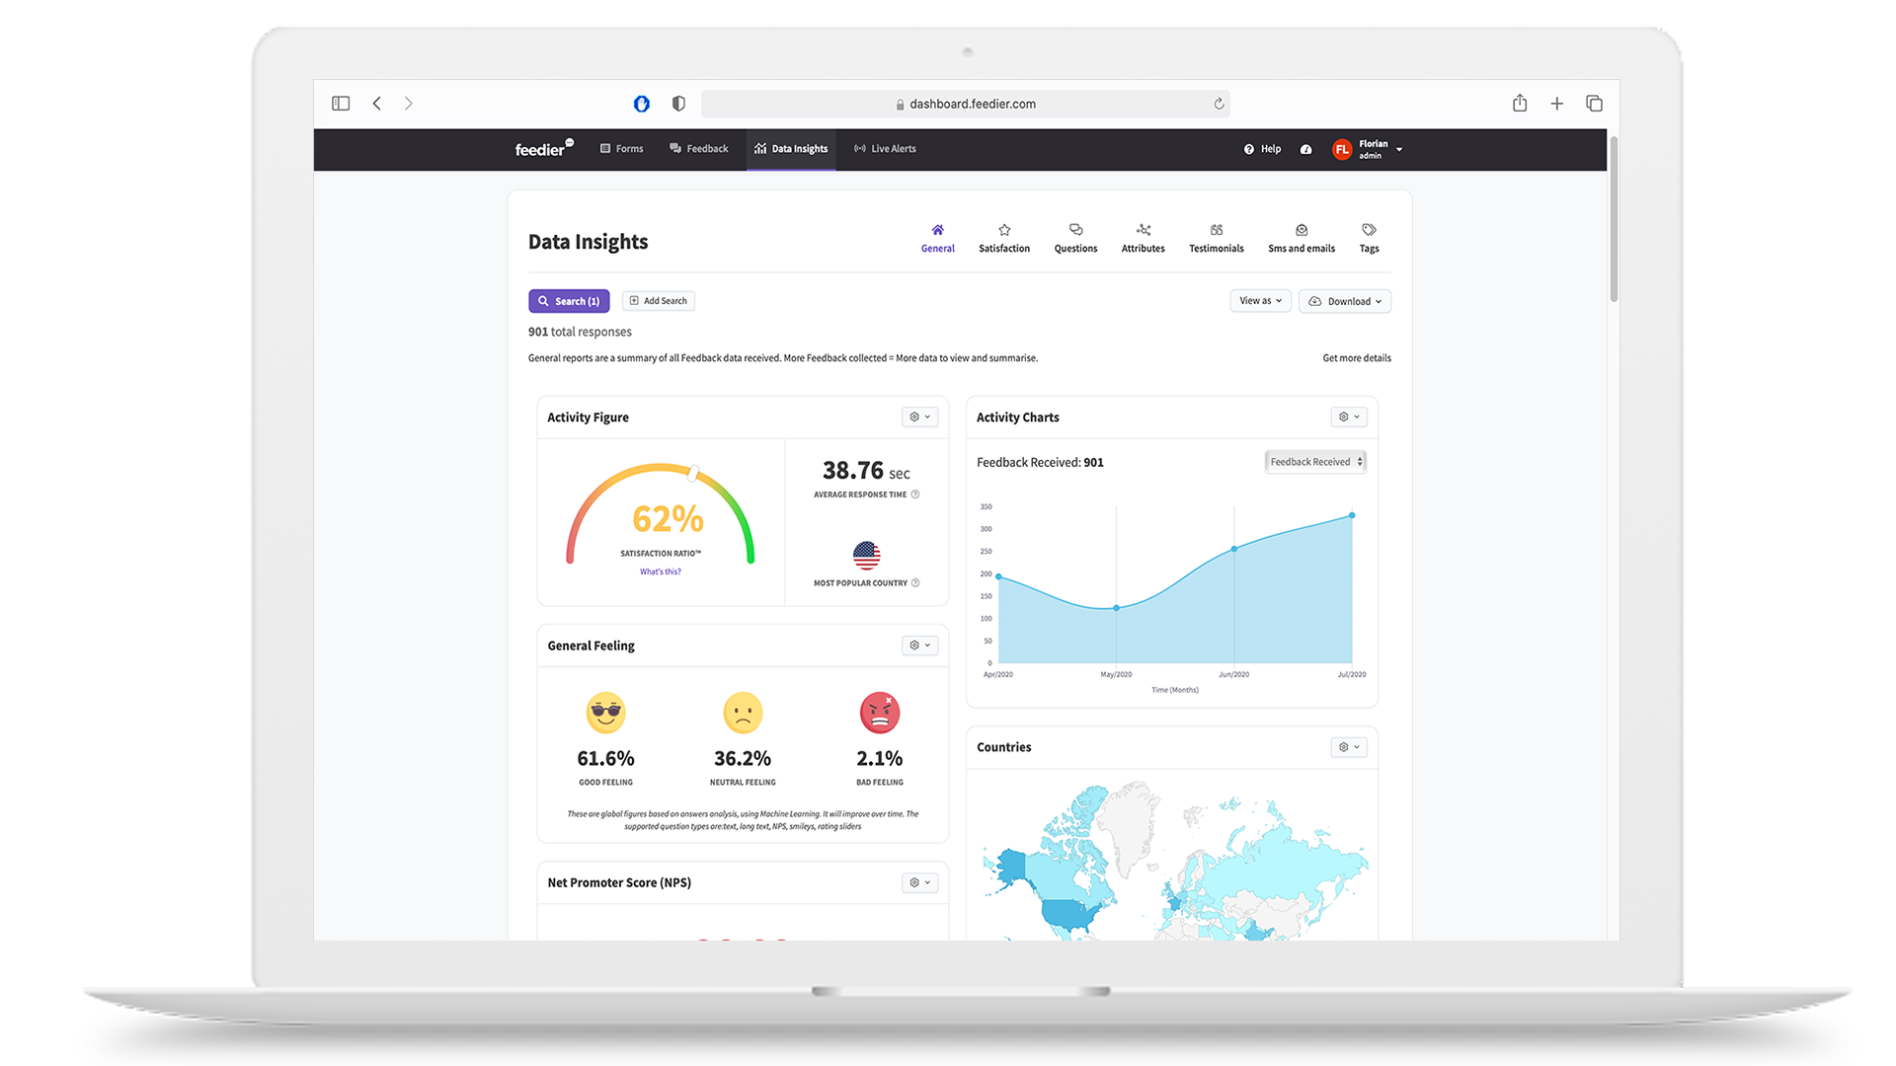This screenshot has height=1066, width=1896.
Task: Expand the View as dropdown
Action: pos(1260,301)
